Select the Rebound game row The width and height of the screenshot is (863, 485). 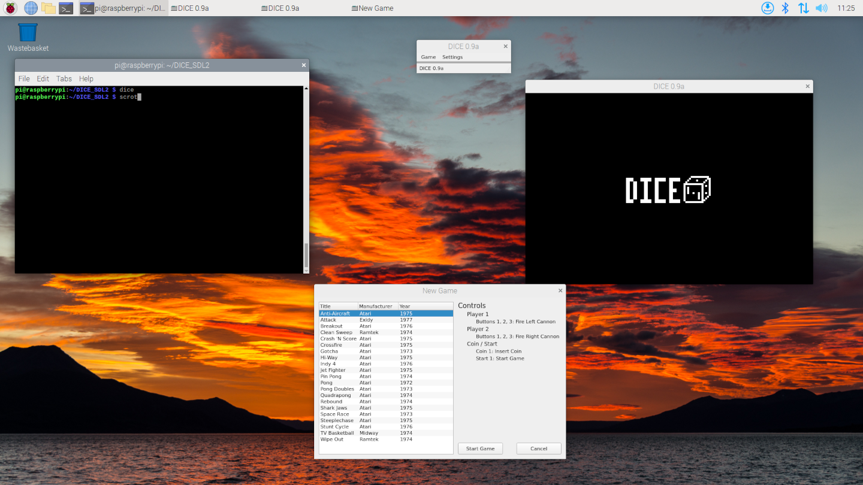pyautogui.click(x=386, y=401)
